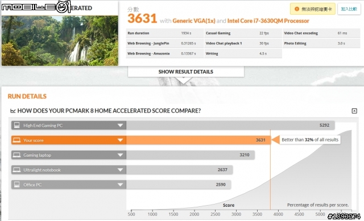364x221 pixels.
Task: Expand the High End Gaming PC dropdown arrow
Action: [120, 126]
